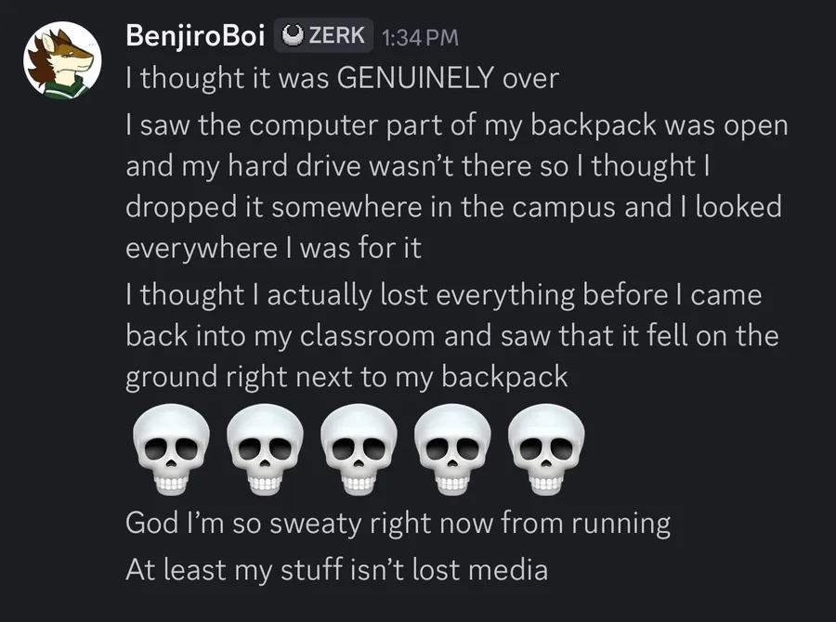Click the first skull emoji
The height and width of the screenshot is (622, 836).
tap(169, 452)
